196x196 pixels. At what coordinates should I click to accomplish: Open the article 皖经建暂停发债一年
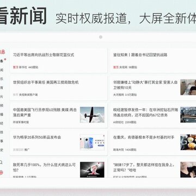(x=145, y=113)
